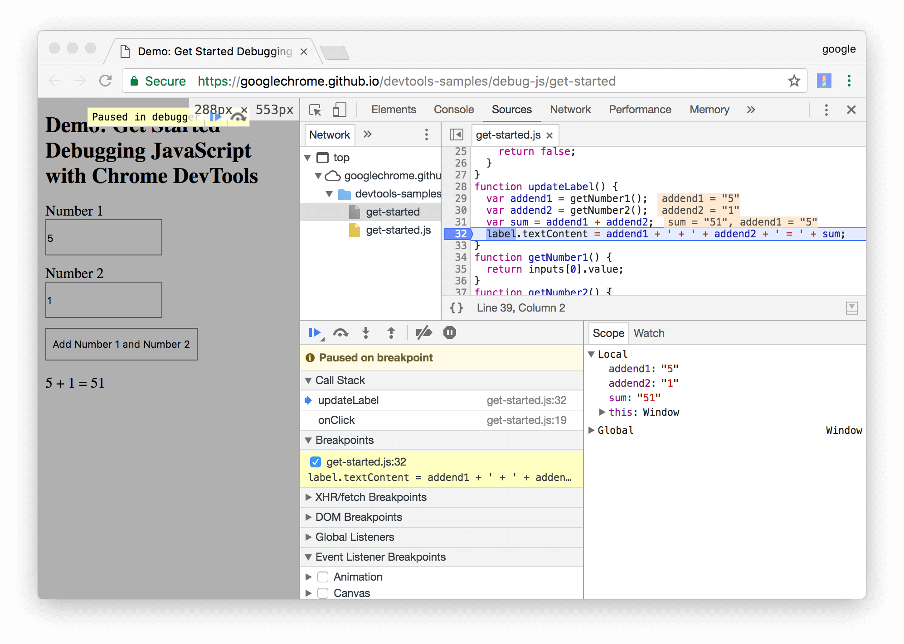Expand this: Window in Scope panel
This screenshot has width=904, height=644.
coord(603,412)
